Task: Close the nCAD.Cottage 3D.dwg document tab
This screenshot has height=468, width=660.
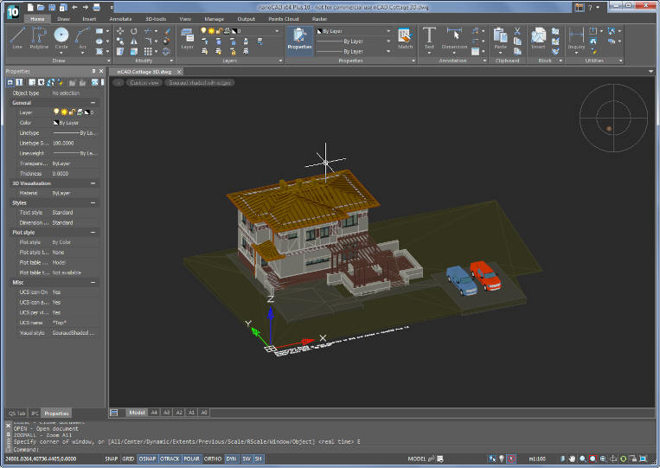Action: tap(179, 72)
